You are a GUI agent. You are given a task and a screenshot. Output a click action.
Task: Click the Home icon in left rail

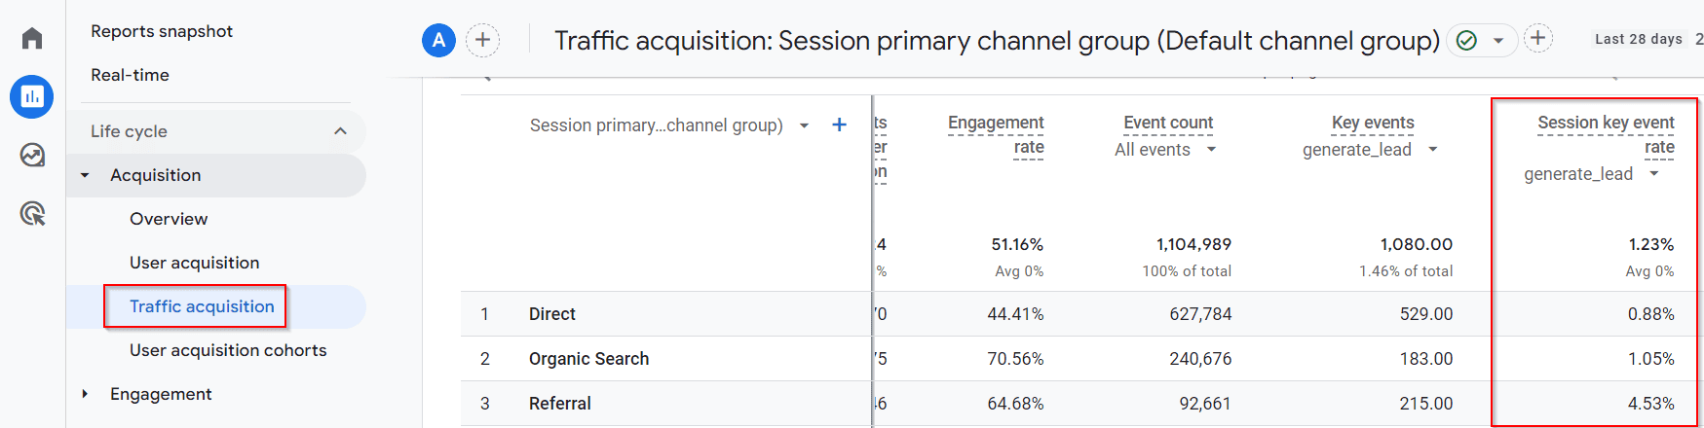pos(32,38)
